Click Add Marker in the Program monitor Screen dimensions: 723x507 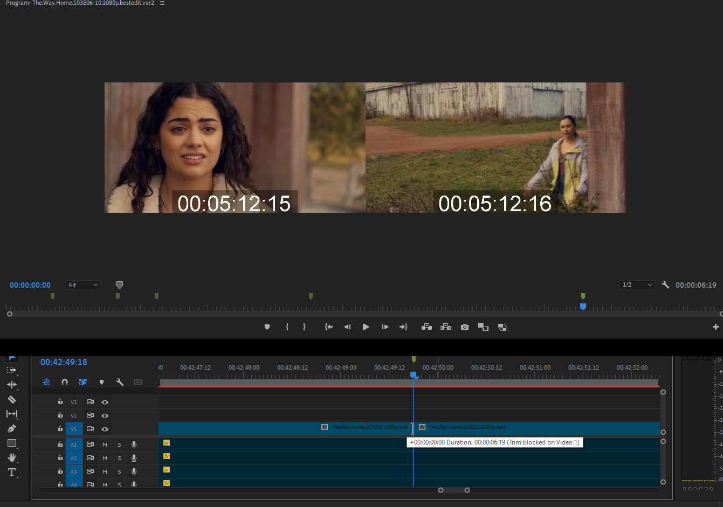267,327
